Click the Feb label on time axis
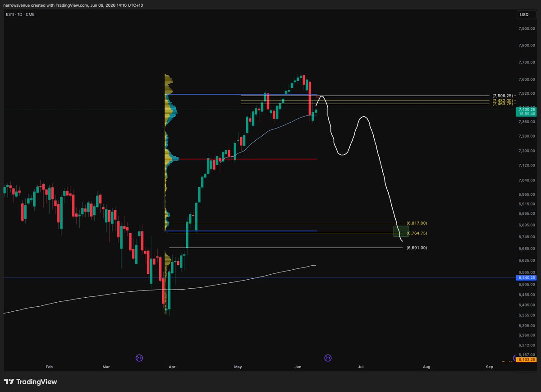 (50, 367)
